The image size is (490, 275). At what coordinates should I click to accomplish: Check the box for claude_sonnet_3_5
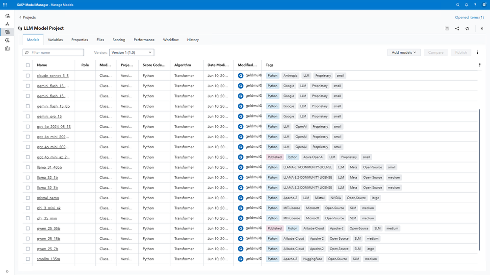tap(28, 76)
